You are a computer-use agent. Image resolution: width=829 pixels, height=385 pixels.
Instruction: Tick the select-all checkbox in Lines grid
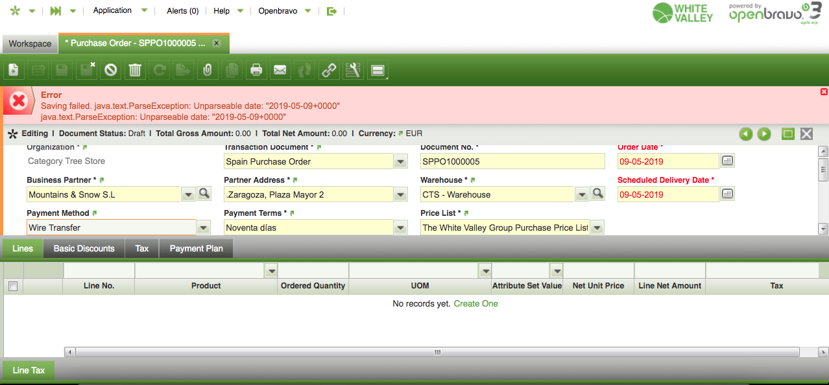(13, 286)
